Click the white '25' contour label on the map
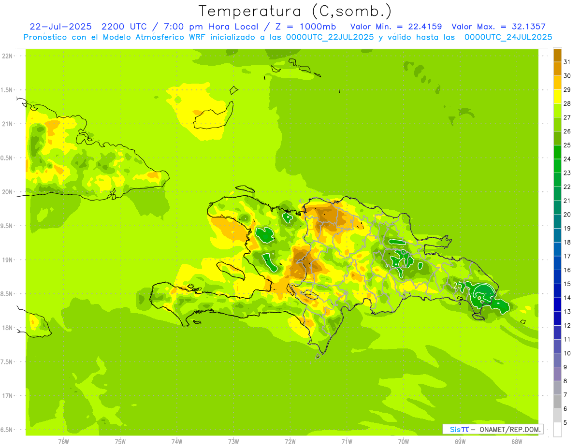The width and height of the screenshot is (580, 448). (458, 286)
